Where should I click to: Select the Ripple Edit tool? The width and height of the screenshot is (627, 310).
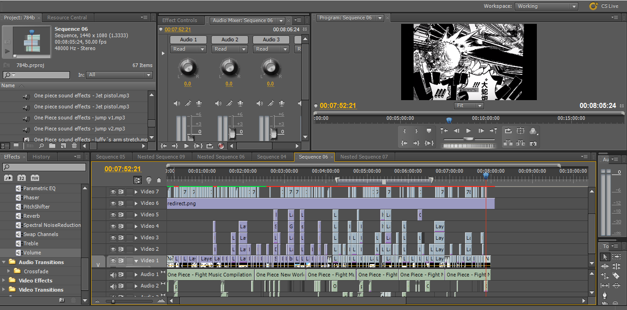coord(605,266)
